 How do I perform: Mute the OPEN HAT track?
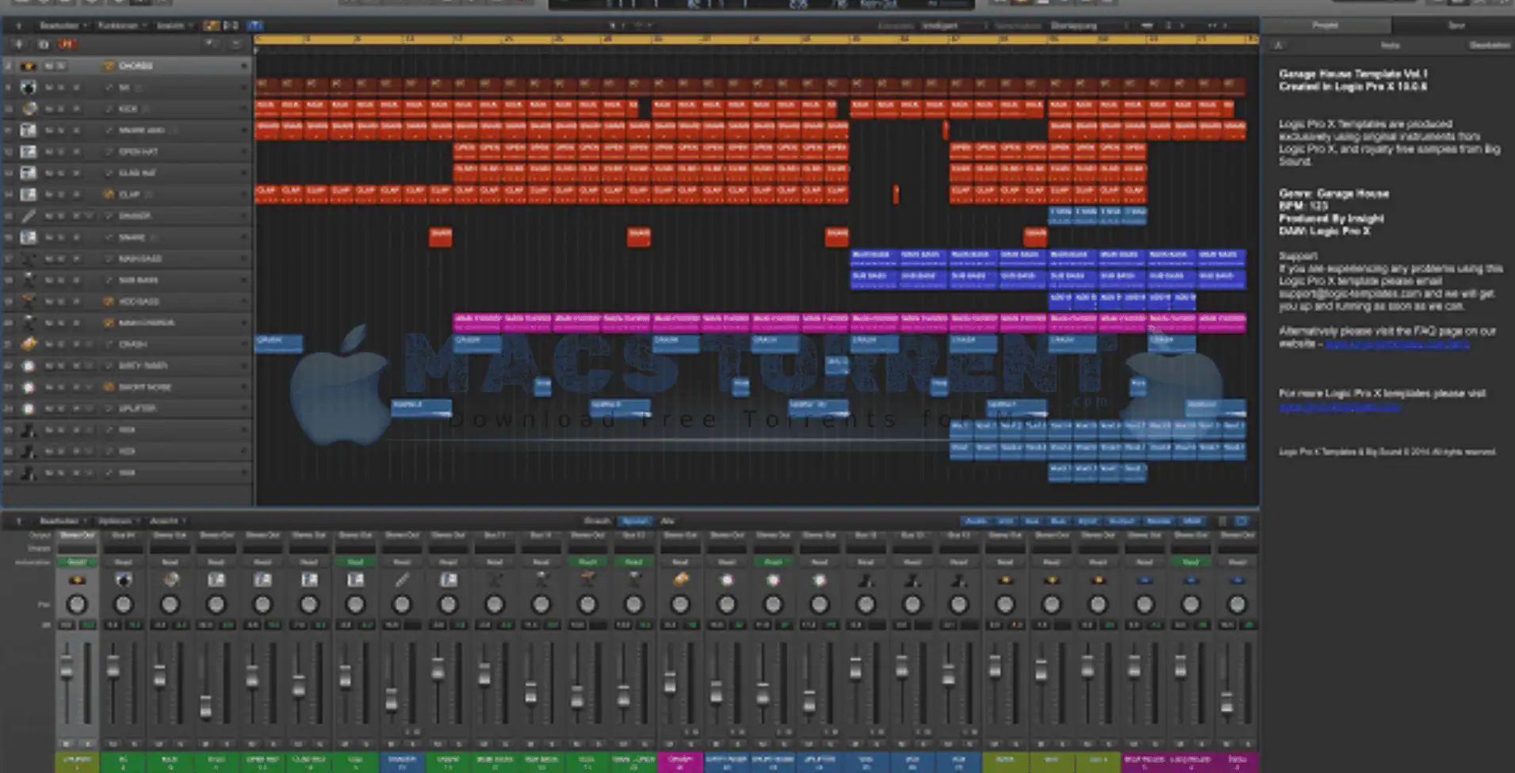point(49,151)
